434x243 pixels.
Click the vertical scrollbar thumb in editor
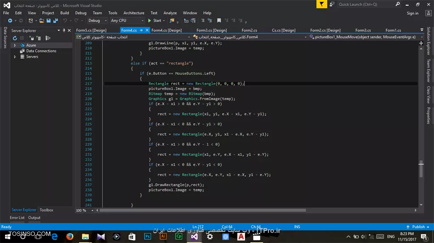click(x=421, y=169)
